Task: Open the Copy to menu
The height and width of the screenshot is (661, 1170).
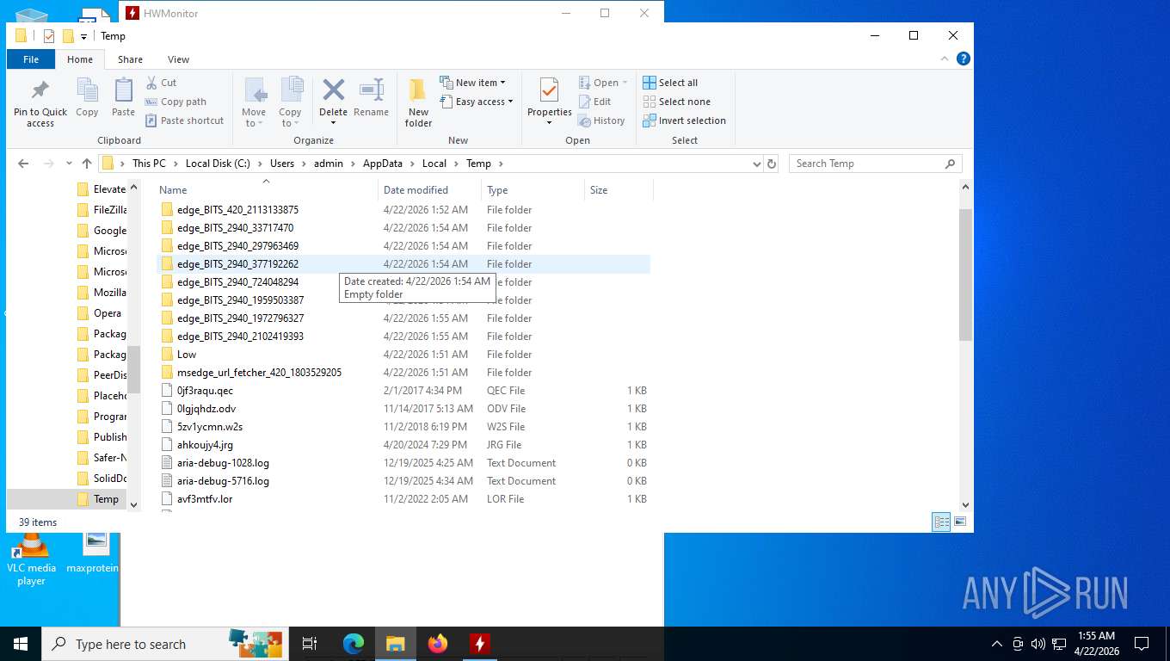Action: 290,102
